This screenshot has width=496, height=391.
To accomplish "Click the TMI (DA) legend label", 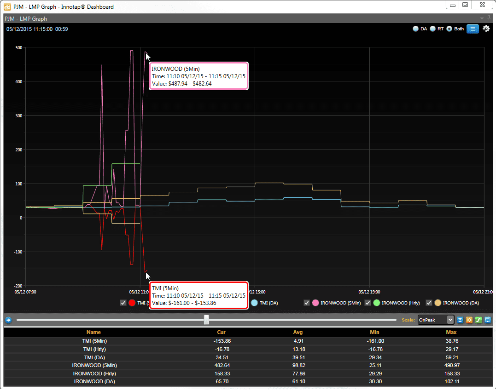I will tap(269, 303).
